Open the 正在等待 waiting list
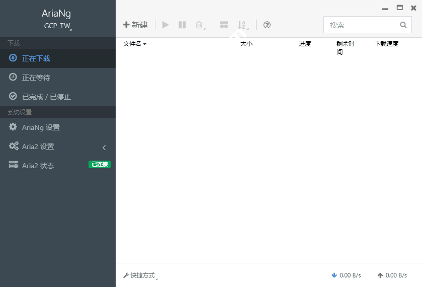The width and height of the screenshot is (422, 287). 36,78
